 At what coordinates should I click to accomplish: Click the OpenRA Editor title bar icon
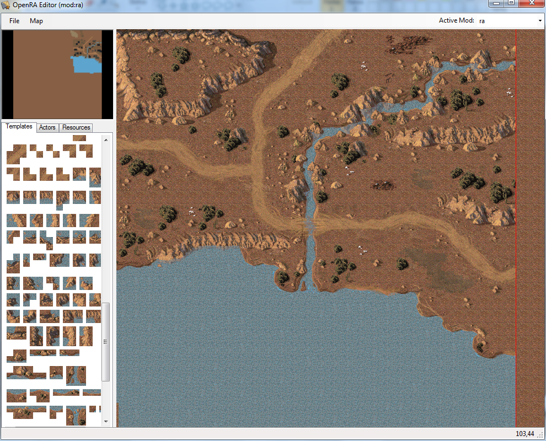tap(6, 5)
